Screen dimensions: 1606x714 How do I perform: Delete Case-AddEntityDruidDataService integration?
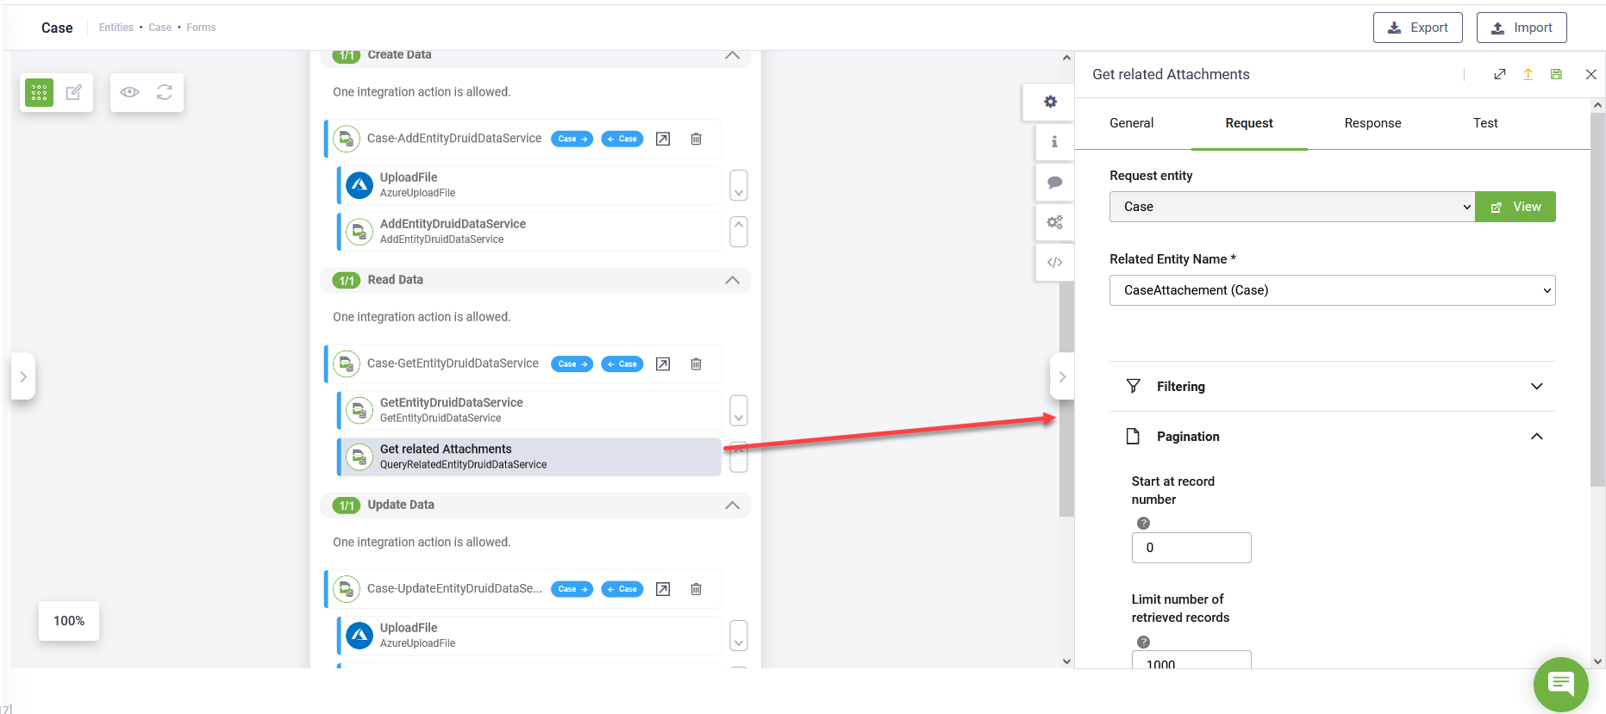click(x=696, y=139)
